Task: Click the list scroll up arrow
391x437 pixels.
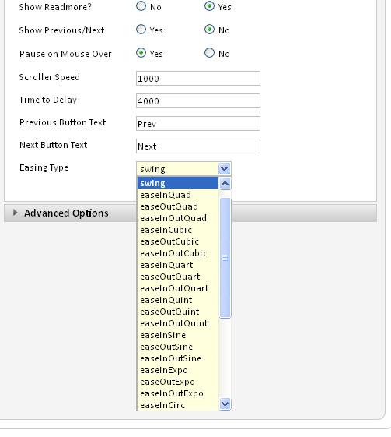Action: click(225, 183)
